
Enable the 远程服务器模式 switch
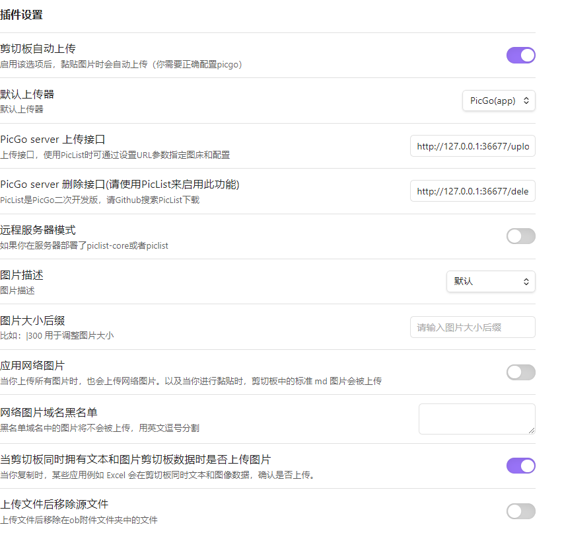(x=521, y=236)
